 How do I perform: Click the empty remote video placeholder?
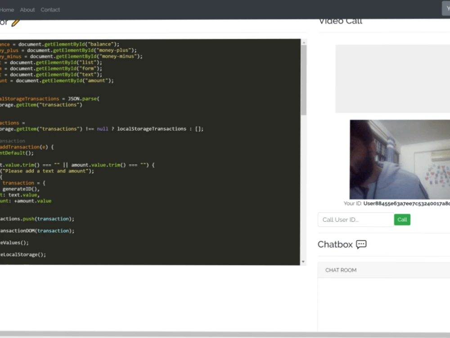(392, 79)
